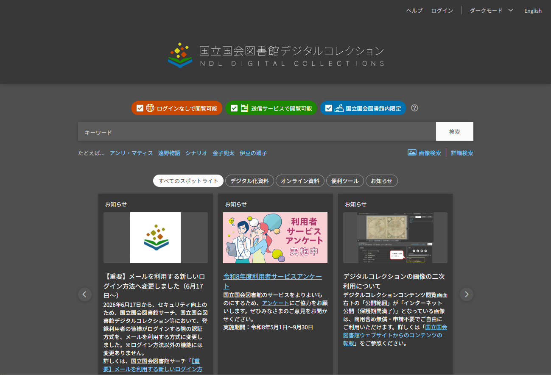Click the secondary use screenshot thumbnail
Viewport: 551px width, 375px height.
(x=395, y=238)
